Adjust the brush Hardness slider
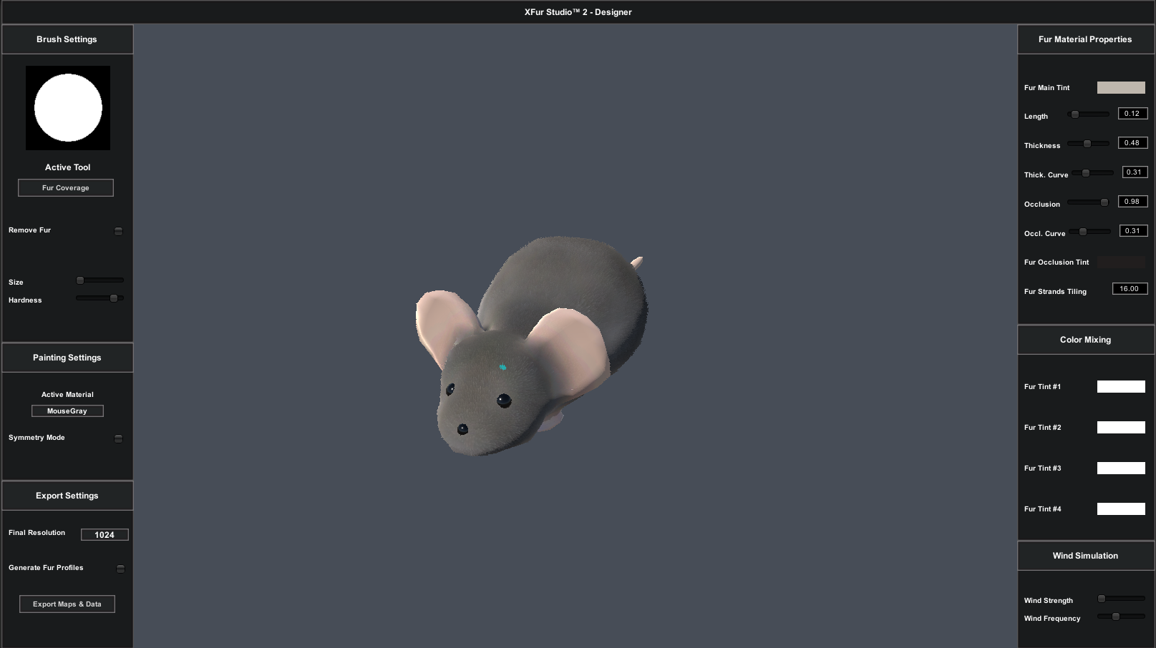The width and height of the screenshot is (1156, 648). coord(99,298)
